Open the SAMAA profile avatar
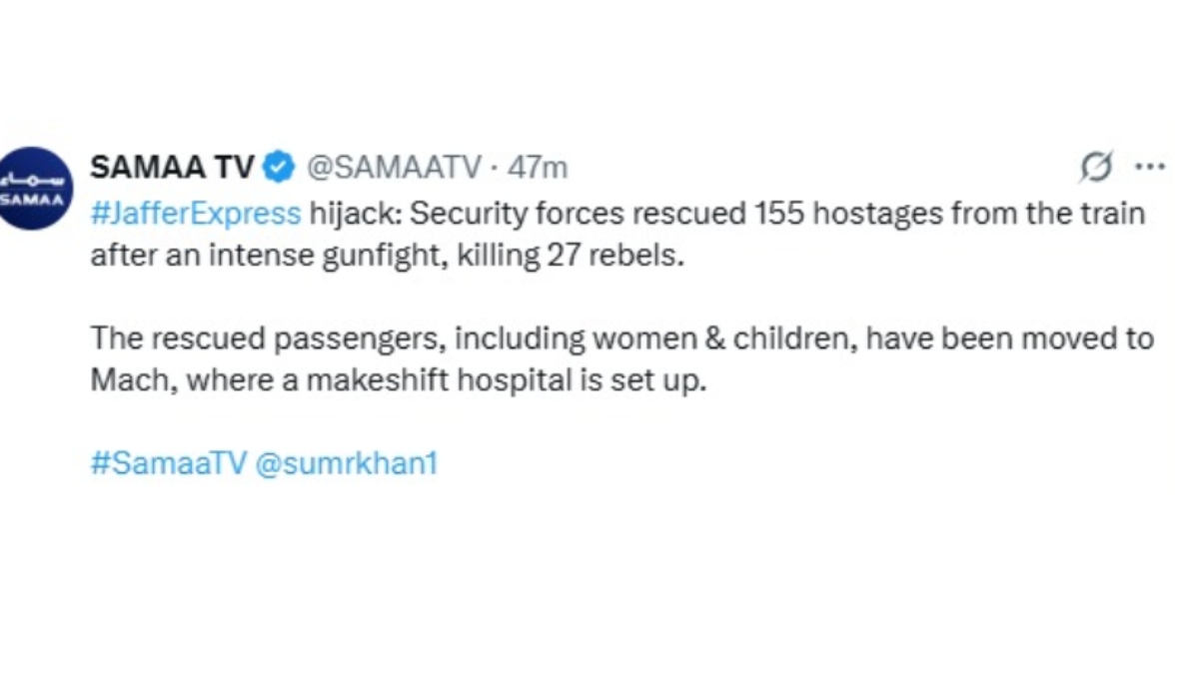Viewport: 1199px width, 674px height. click(36, 188)
